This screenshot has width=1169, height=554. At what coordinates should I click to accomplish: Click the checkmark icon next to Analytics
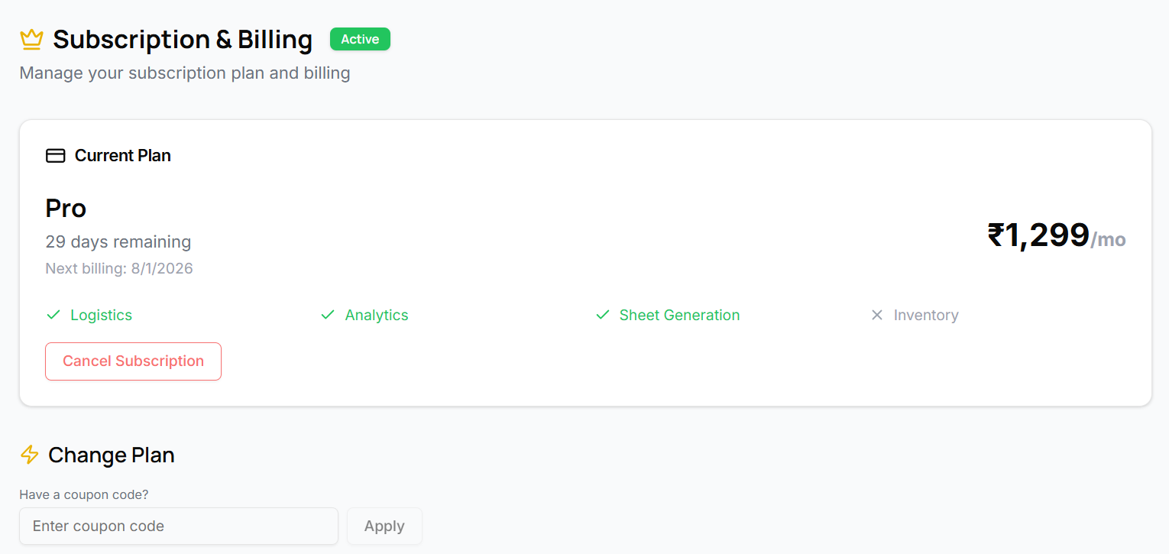(328, 315)
